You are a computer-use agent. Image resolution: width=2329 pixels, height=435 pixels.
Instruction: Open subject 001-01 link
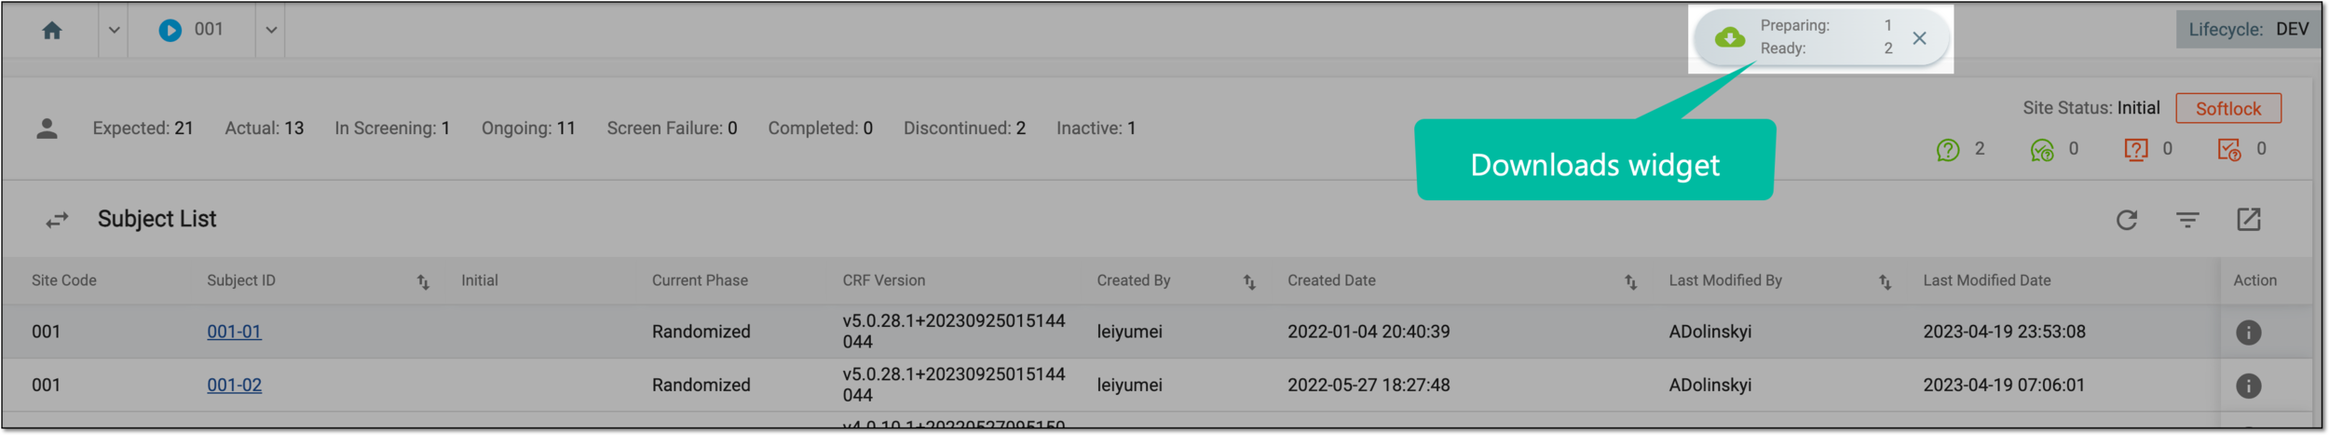point(234,332)
